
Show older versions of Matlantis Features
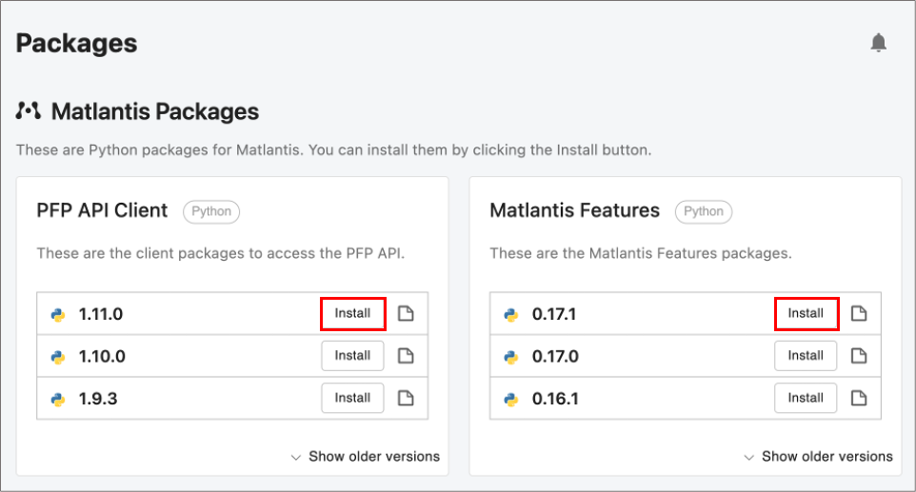tap(819, 457)
